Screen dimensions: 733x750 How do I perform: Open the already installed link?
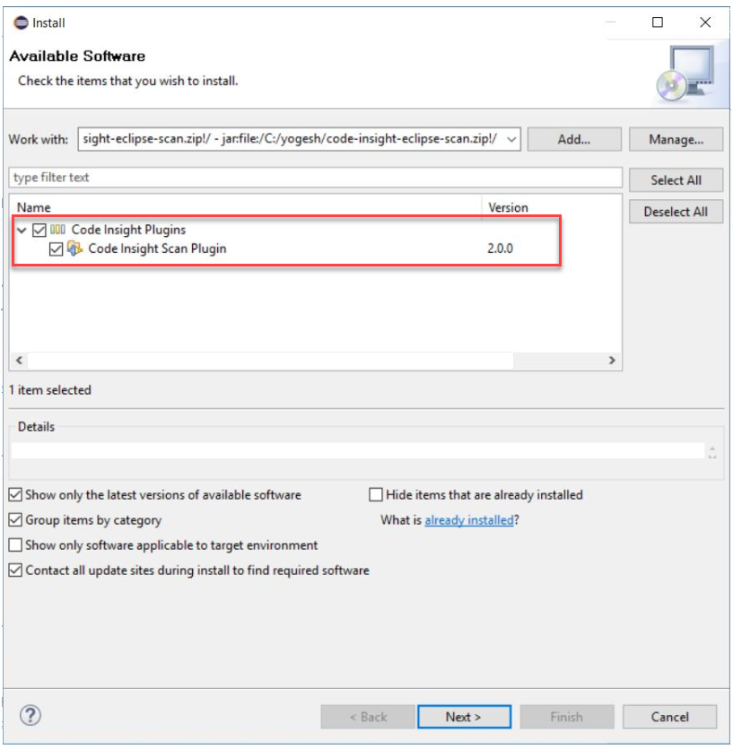click(468, 519)
